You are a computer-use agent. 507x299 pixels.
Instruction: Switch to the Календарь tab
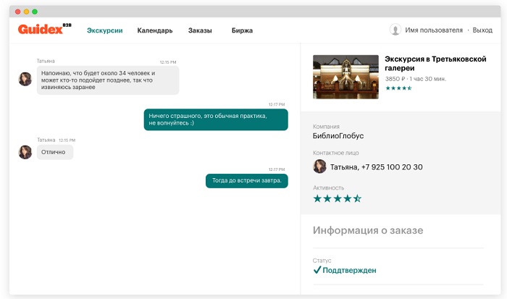155,30
